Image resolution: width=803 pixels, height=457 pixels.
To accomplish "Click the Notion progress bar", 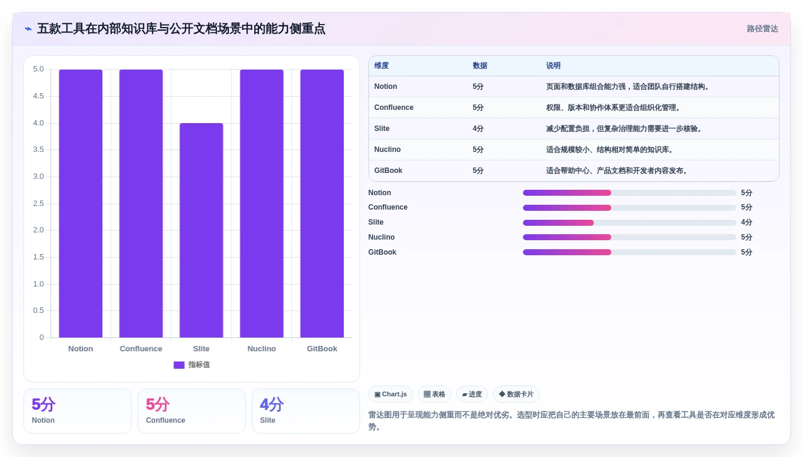I will point(629,193).
